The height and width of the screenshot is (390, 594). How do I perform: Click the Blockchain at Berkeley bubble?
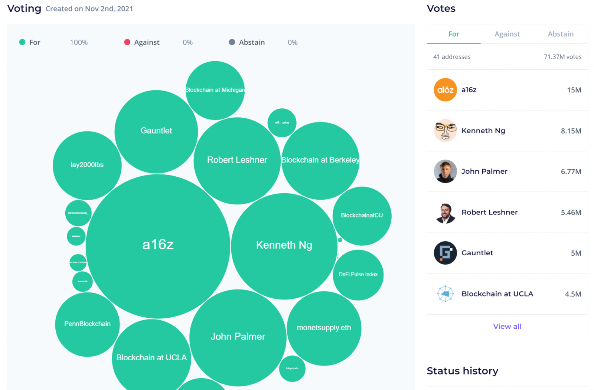(x=320, y=161)
